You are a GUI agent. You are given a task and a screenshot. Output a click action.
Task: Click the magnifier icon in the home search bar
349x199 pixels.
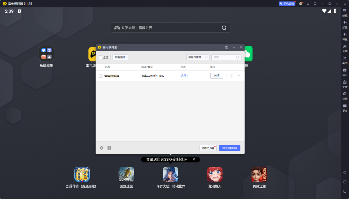224,28
